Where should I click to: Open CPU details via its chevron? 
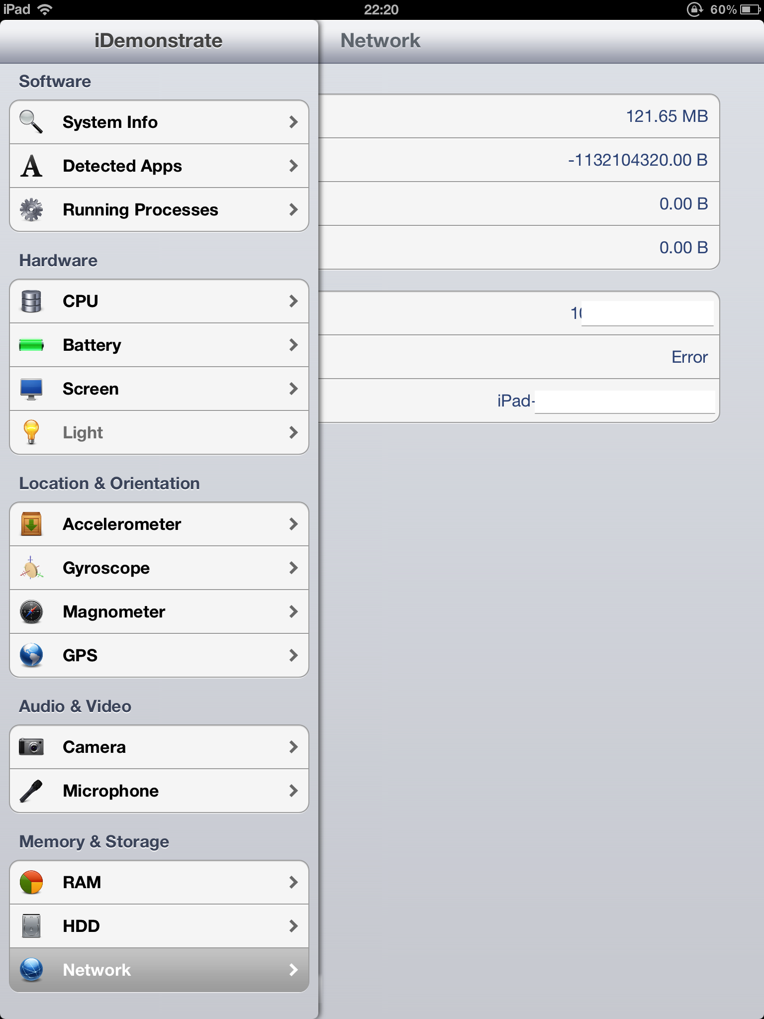point(293,301)
